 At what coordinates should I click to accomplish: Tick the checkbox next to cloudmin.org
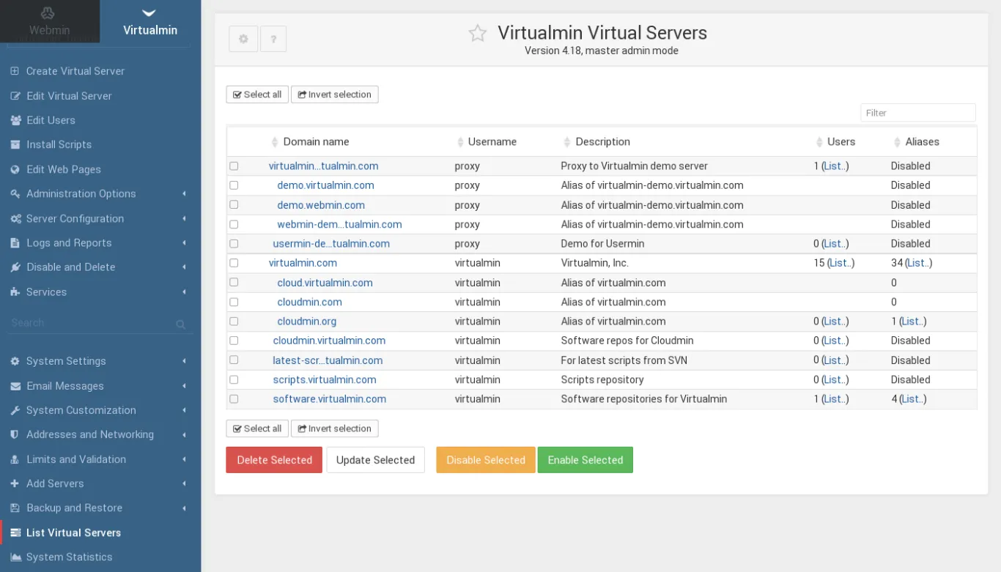234,321
